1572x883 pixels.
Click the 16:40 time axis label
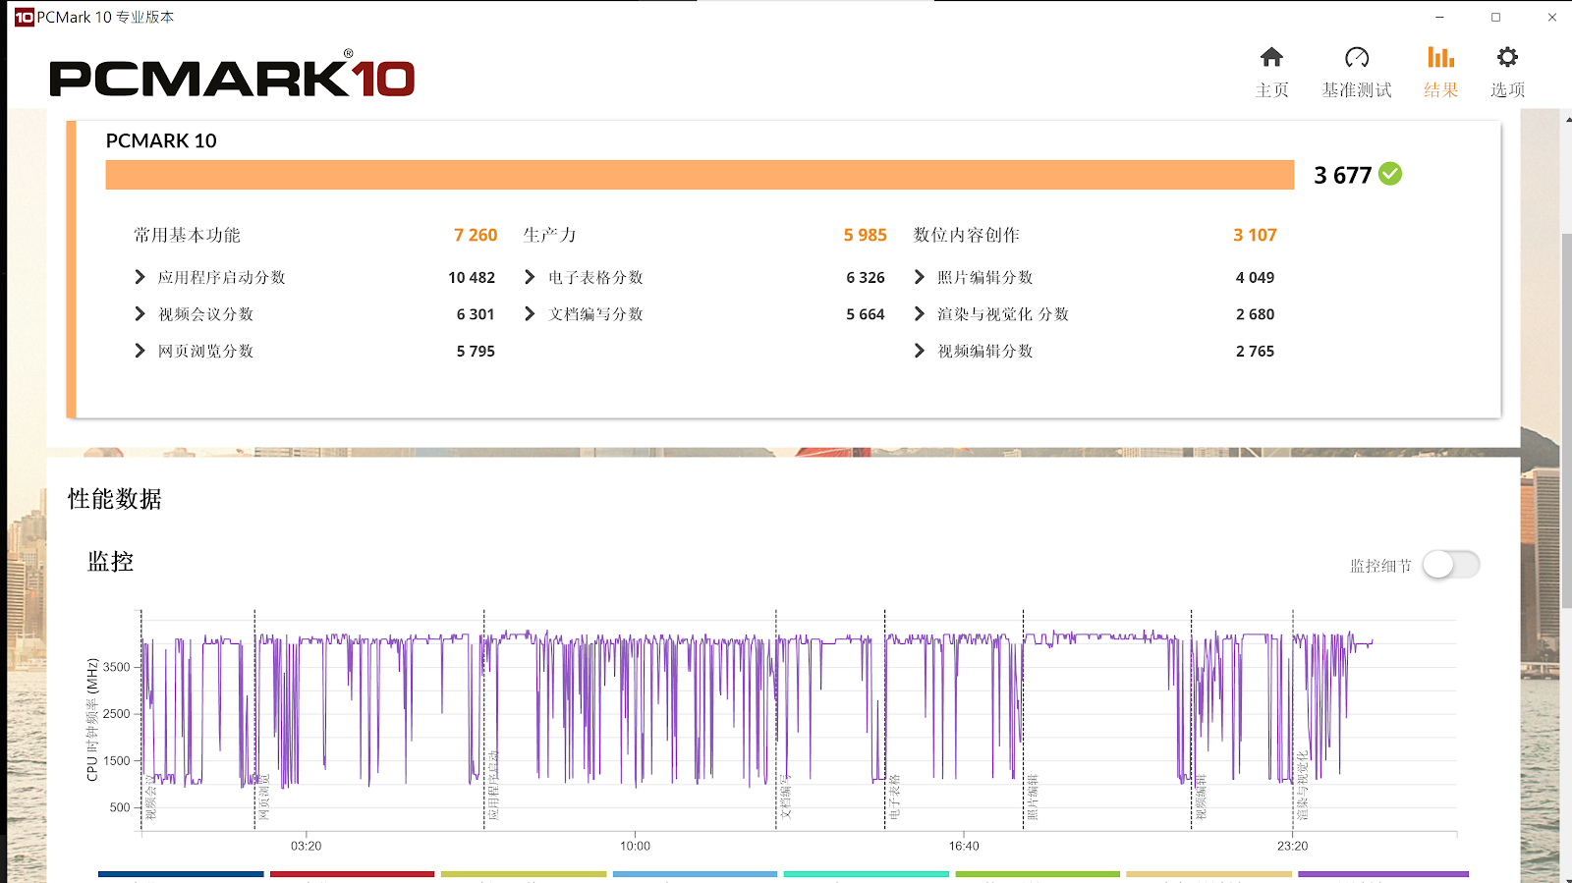click(x=964, y=846)
